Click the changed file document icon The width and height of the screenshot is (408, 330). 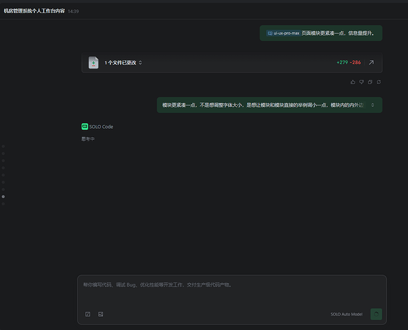94,63
